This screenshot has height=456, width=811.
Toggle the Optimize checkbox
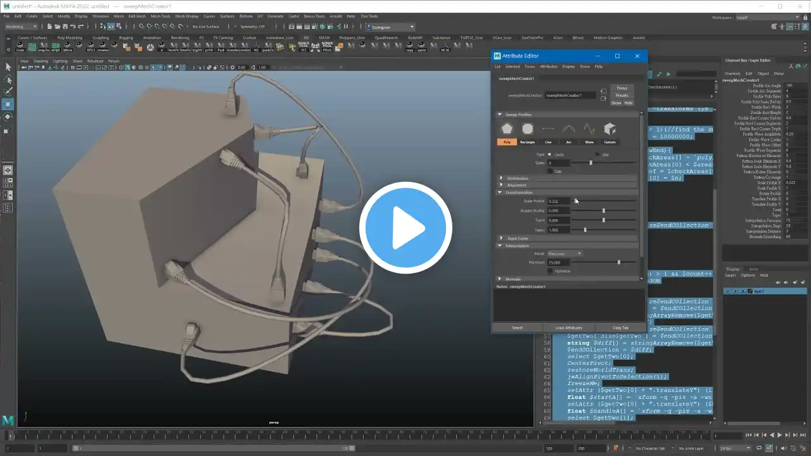click(550, 271)
